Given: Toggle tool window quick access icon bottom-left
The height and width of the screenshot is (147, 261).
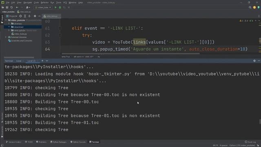Looking at the screenshot, I should pyautogui.click(x=2, y=145).
